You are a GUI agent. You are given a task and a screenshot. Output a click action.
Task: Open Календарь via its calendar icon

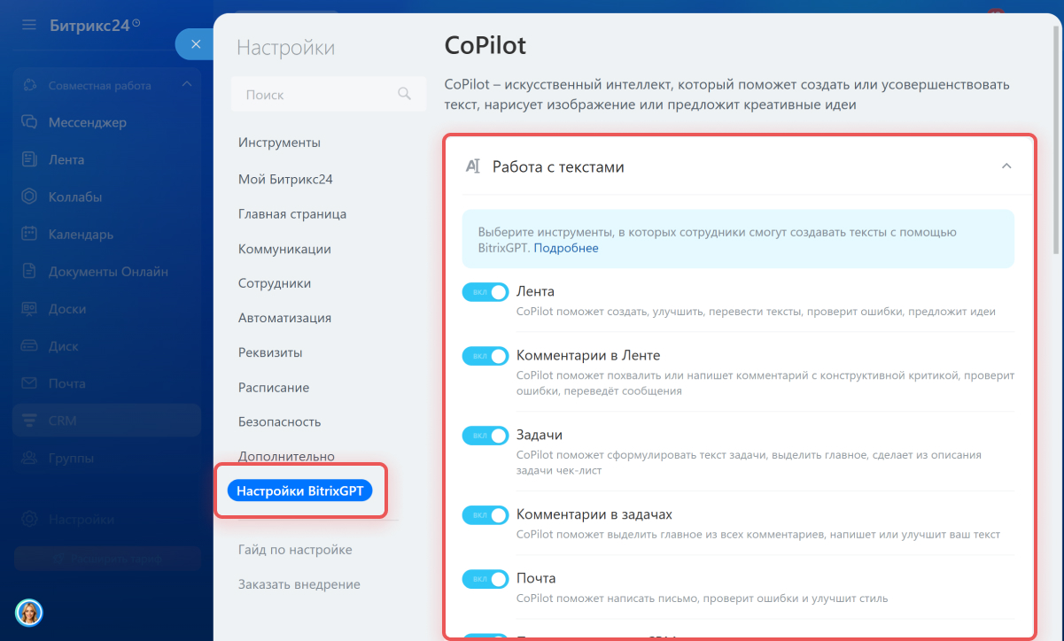29,235
